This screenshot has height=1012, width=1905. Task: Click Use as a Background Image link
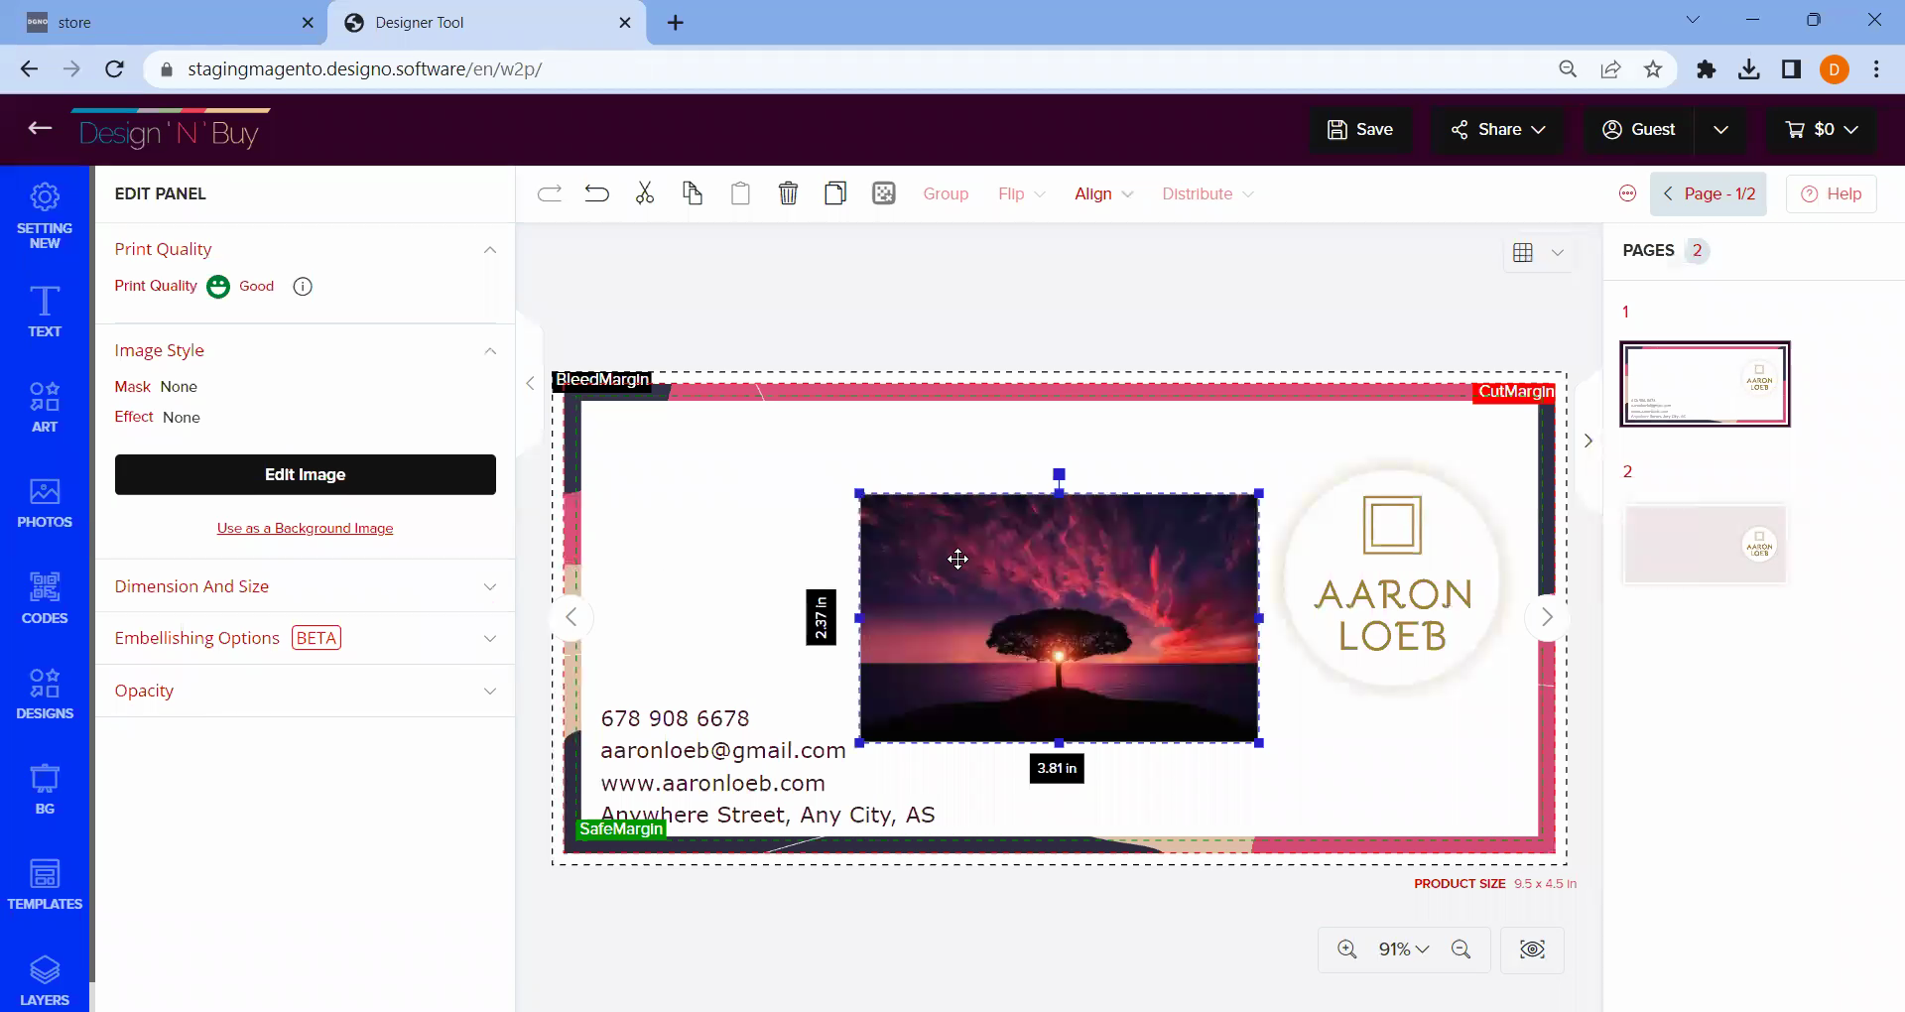[x=305, y=528]
